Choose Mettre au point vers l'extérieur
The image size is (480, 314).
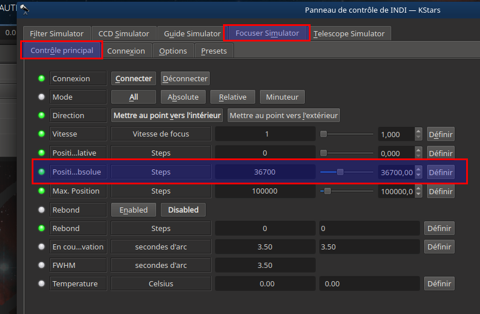(x=284, y=115)
